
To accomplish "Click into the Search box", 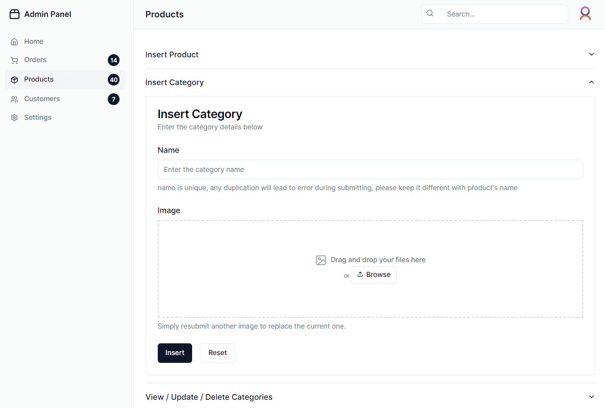I will [495, 14].
